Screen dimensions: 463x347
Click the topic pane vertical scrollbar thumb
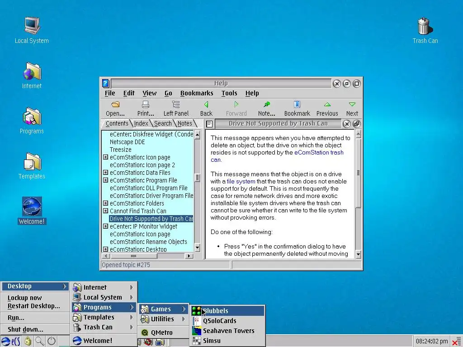(x=358, y=173)
